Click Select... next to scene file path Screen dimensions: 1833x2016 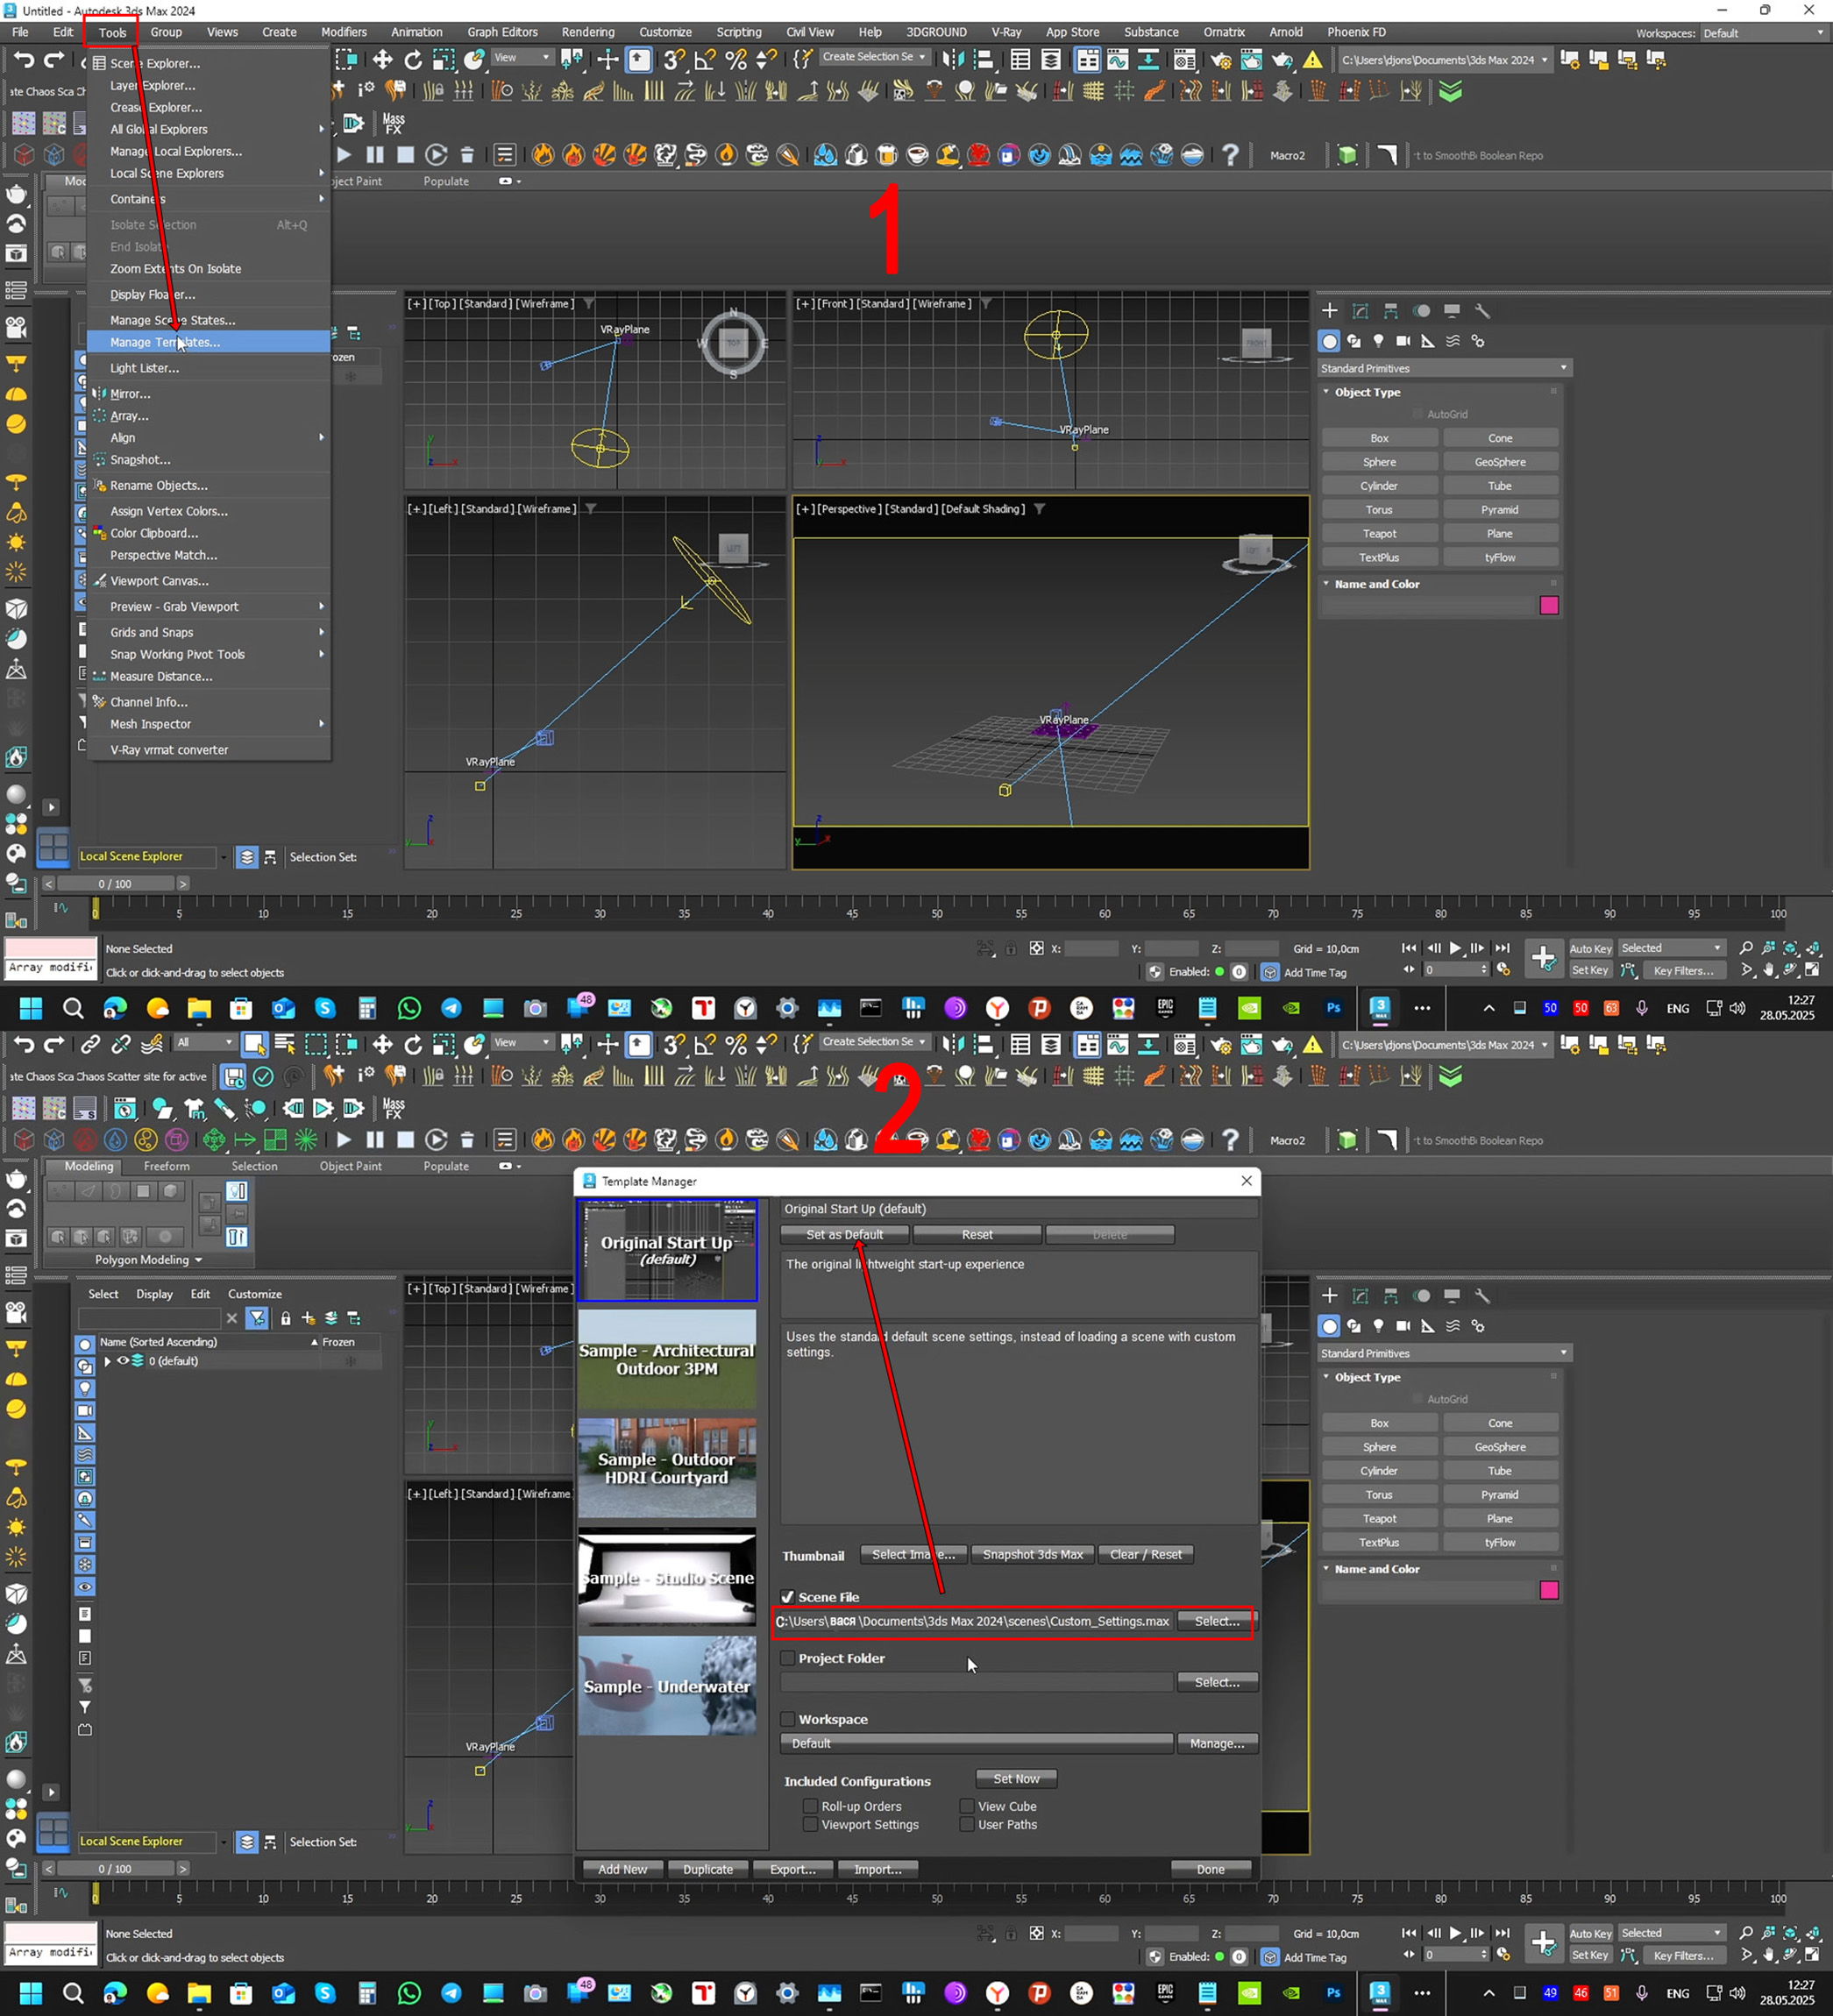click(1216, 1621)
